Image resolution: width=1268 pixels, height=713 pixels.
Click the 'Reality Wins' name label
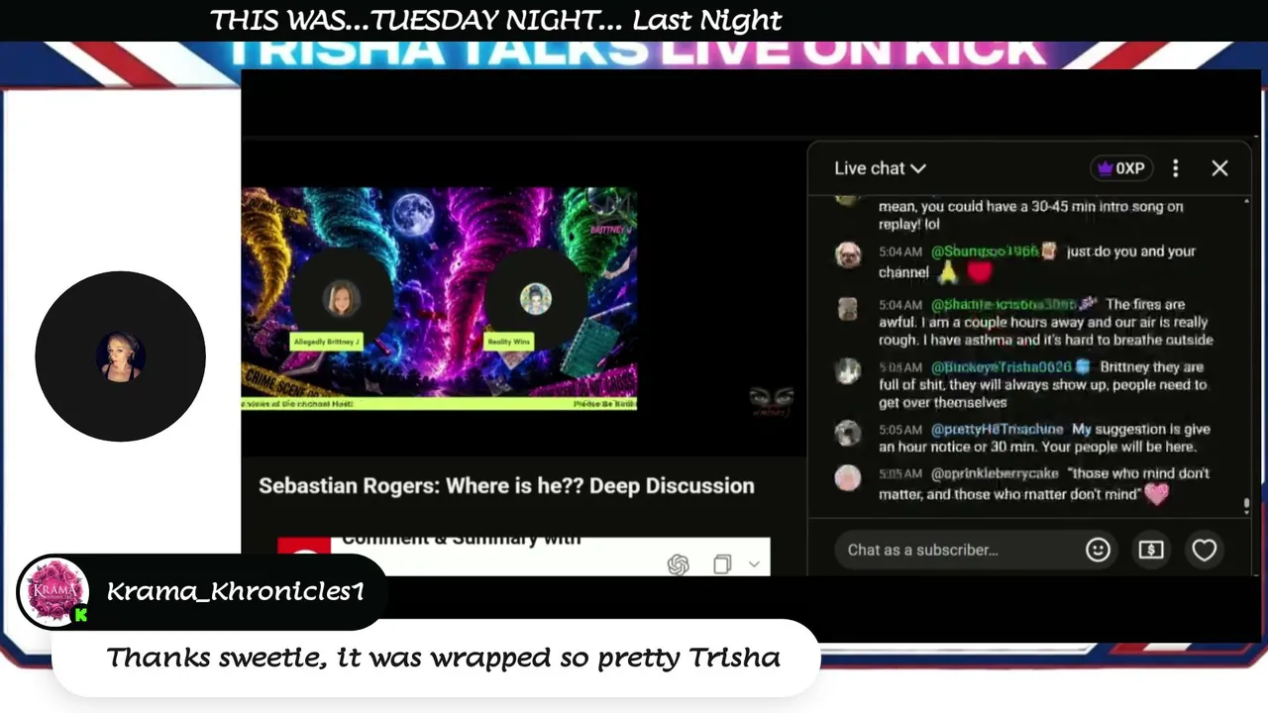click(x=508, y=342)
